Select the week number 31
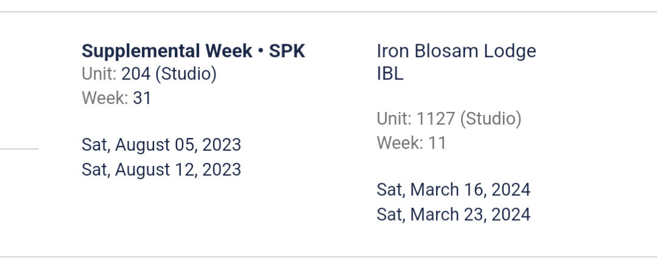The width and height of the screenshot is (657, 262). pyautogui.click(x=142, y=98)
